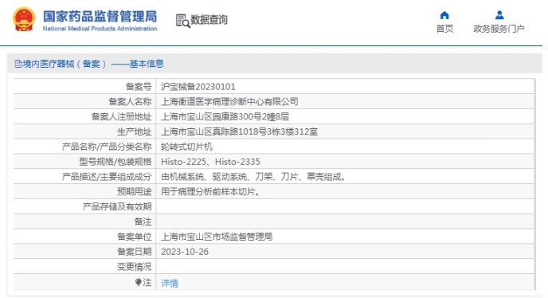Screen dimensions: 548x298
Task: Click 国家药品监督管理局 title text
Action: tap(100, 17)
